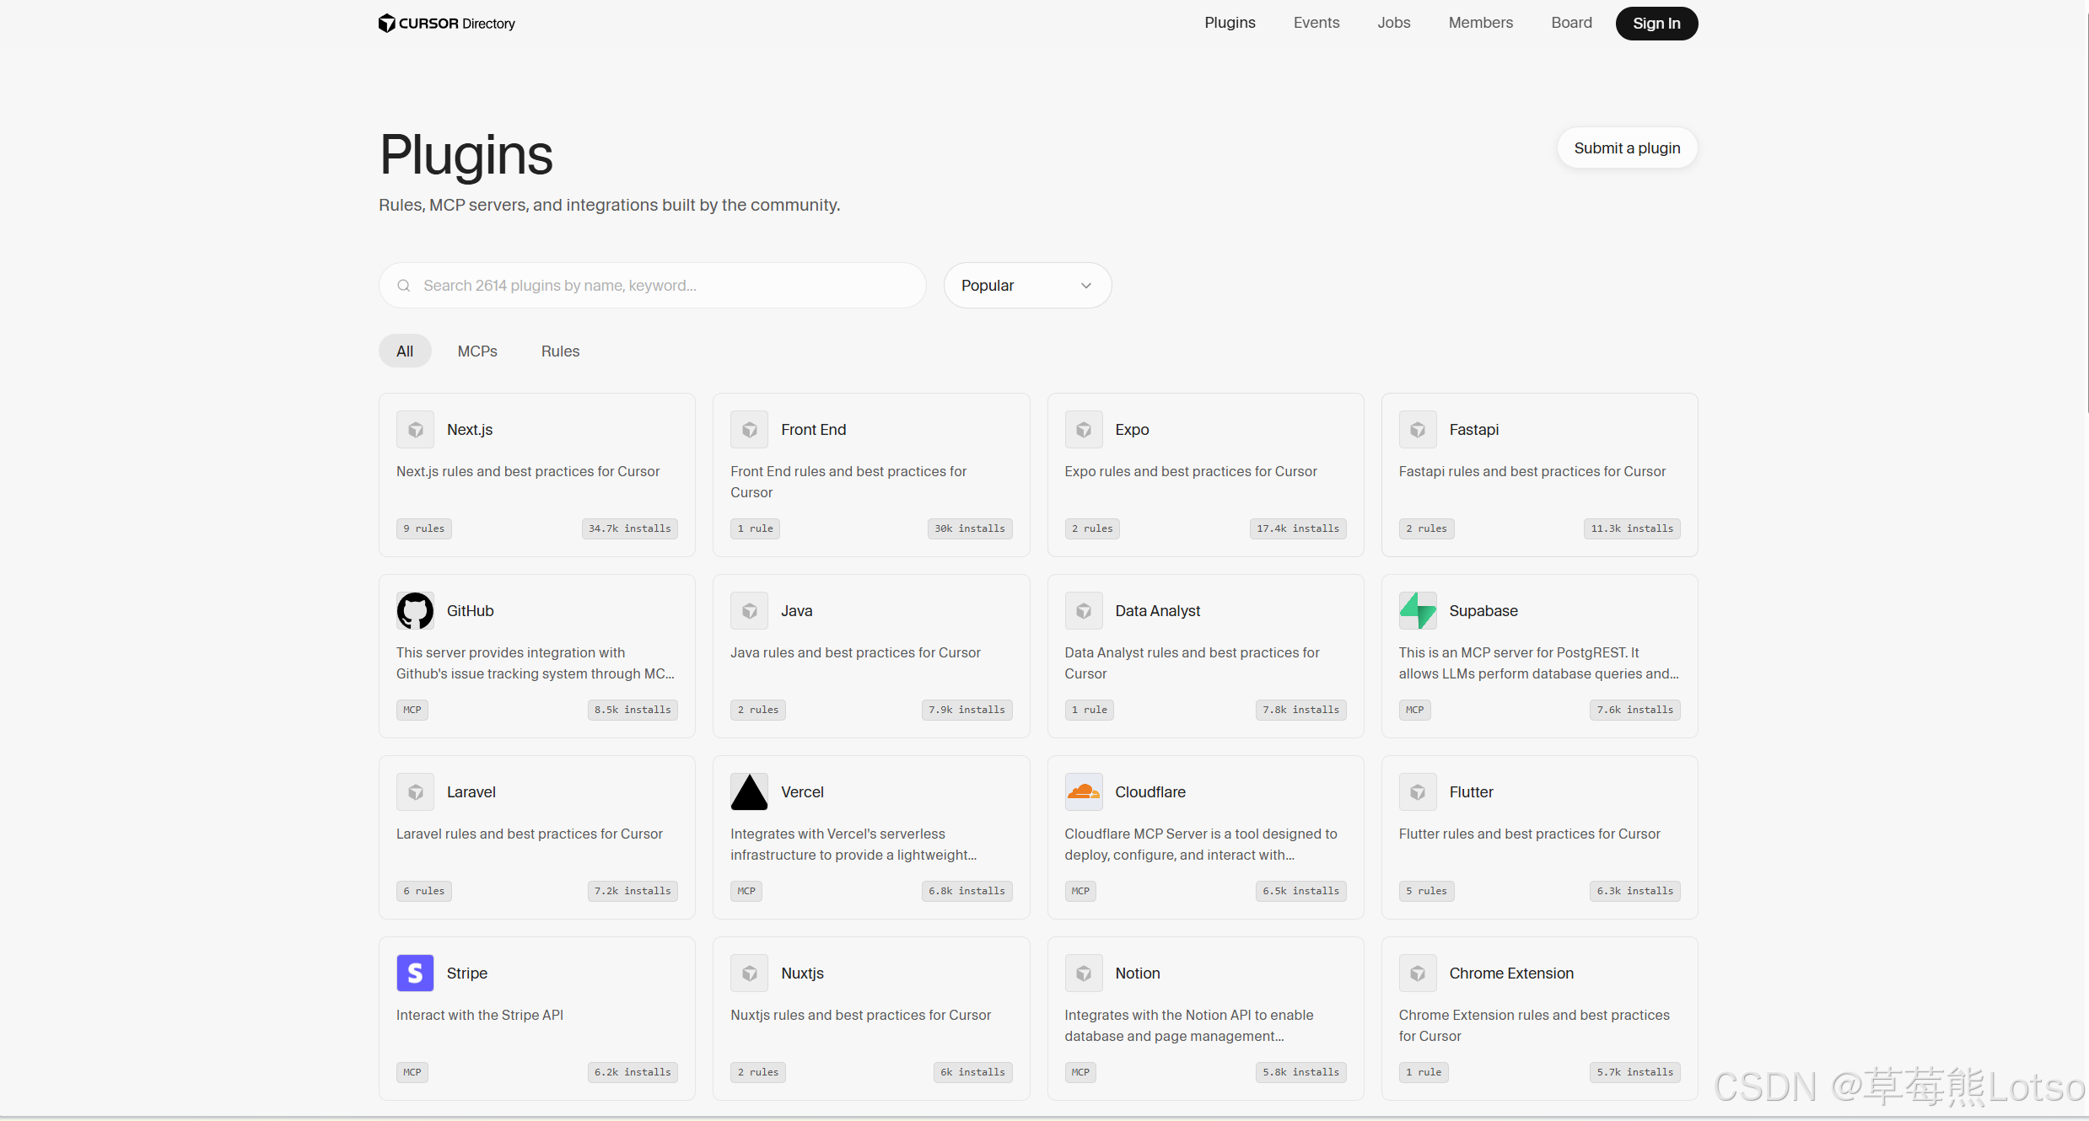
Task: Select the All filter tab
Action: pos(405,351)
